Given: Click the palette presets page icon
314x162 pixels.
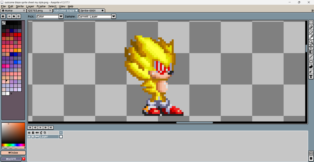Looking at the screenshot, I should [x=14, y=16].
